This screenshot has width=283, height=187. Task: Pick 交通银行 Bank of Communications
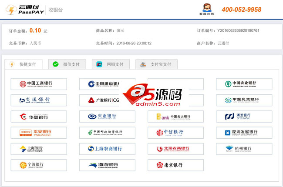click(39, 100)
